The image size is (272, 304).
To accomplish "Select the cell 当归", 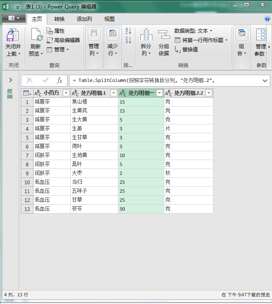I will (94, 182).
